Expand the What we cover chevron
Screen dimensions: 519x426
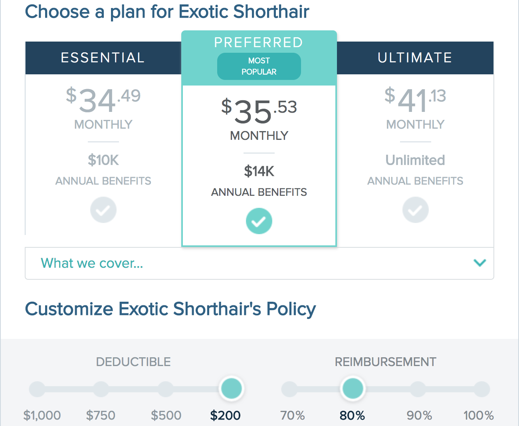[x=479, y=263]
